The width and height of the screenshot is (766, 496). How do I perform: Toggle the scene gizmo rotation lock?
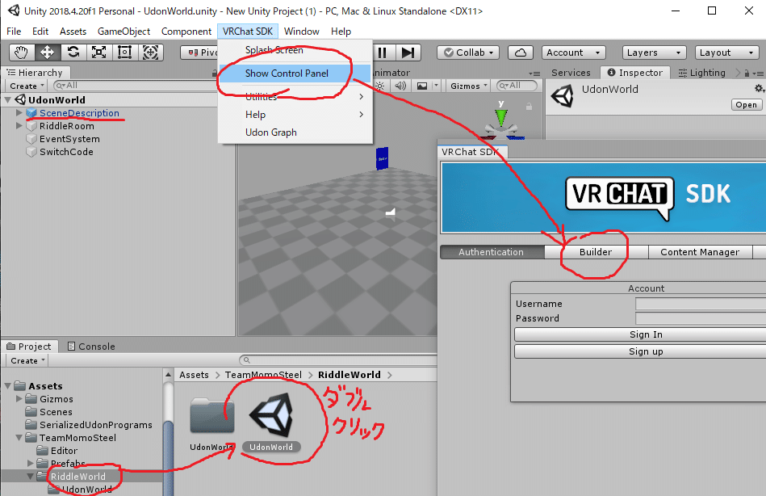[529, 106]
